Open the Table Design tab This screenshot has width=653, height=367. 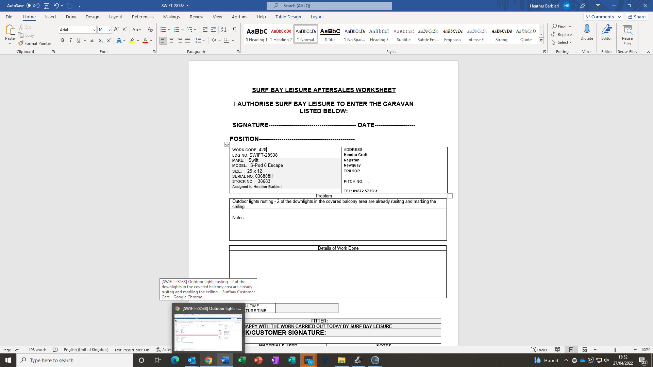coord(288,17)
